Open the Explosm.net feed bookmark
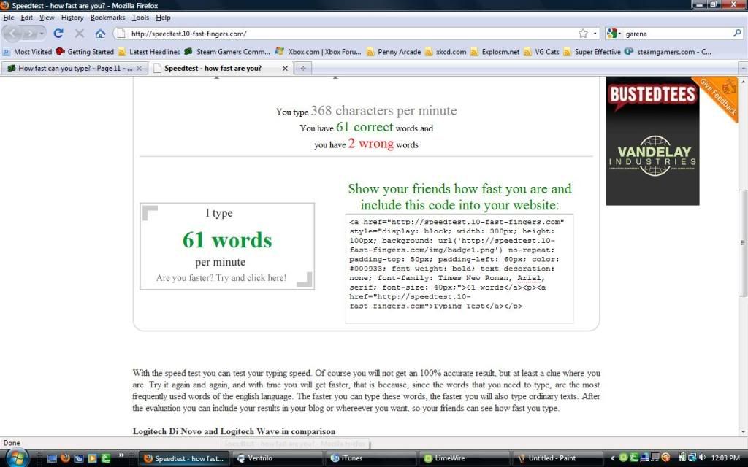Viewport: 748px width, 467px height. 495,52
